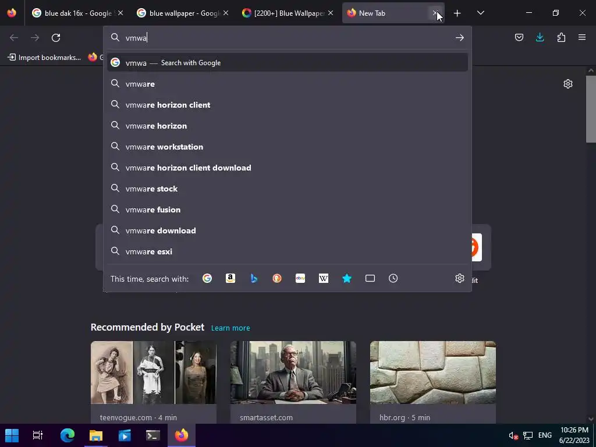Switch to the 'blue dak 16x' Google tab
596x447 pixels.
(78, 13)
